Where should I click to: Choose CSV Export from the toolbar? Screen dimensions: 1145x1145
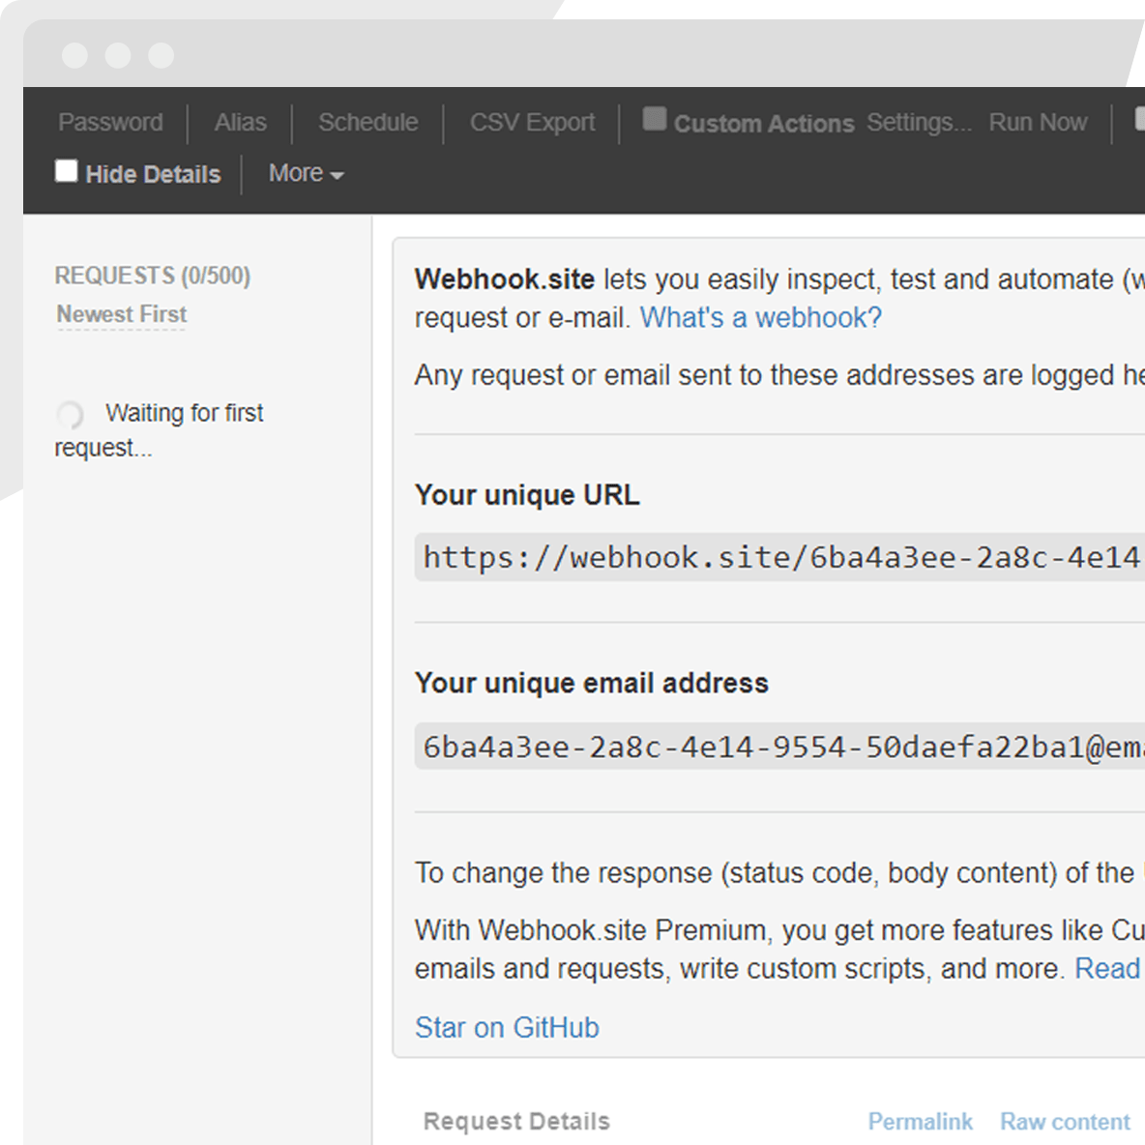point(532,123)
